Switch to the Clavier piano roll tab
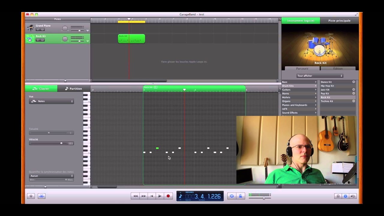This screenshot has height=216, width=384. [41, 88]
